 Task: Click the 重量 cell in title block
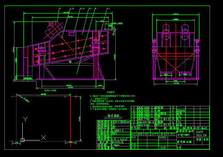click(x=199, y=139)
